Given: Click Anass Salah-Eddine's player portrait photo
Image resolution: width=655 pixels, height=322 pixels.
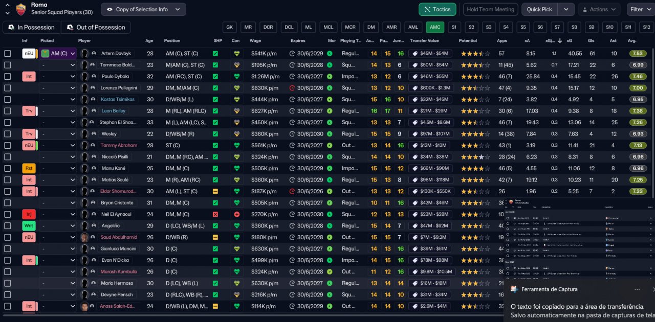Looking at the screenshot, I should pos(84,307).
